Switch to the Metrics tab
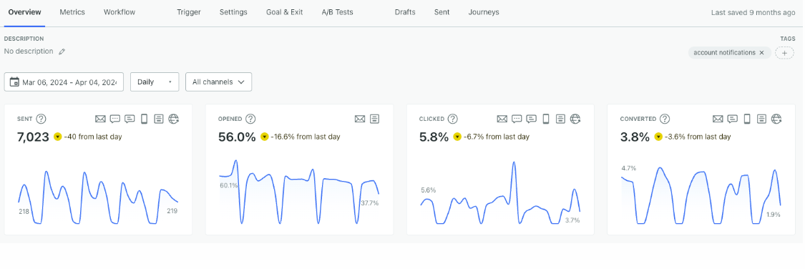The height and width of the screenshot is (269, 805). pos(72,12)
